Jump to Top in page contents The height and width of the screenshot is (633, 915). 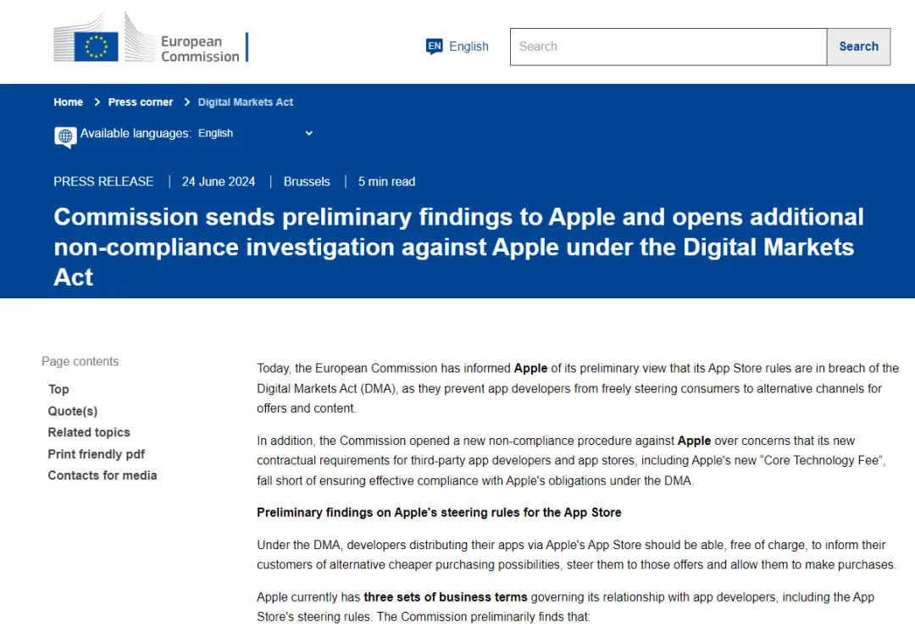(58, 389)
